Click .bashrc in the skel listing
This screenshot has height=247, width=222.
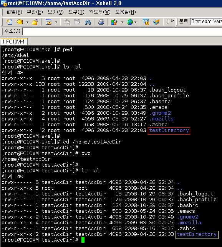coord(160,101)
